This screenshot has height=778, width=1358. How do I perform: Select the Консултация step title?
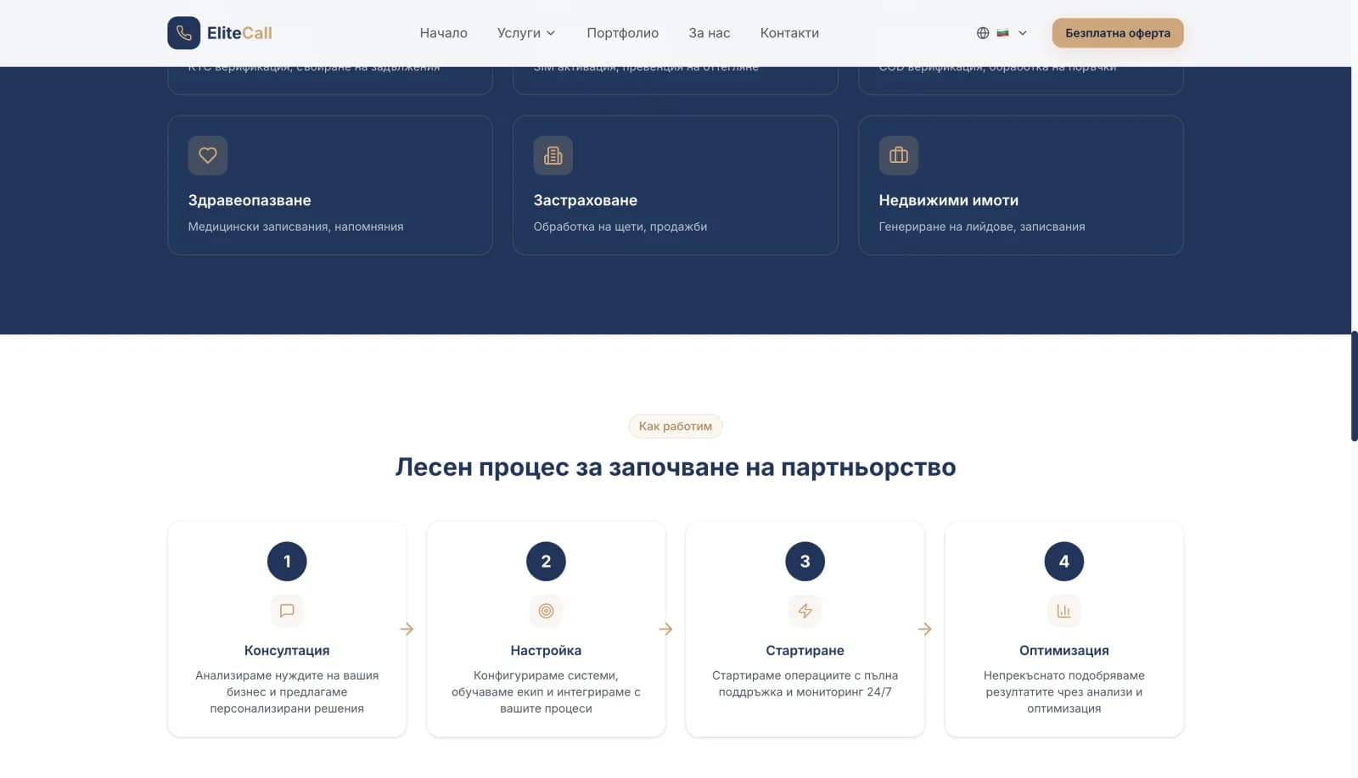click(x=287, y=650)
